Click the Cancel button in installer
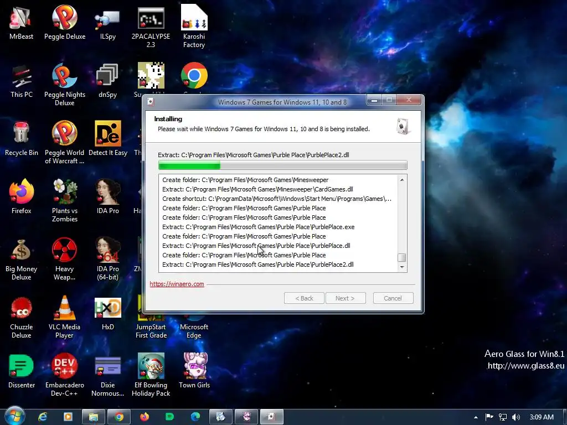The image size is (567, 425). click(x=393, y=298)
